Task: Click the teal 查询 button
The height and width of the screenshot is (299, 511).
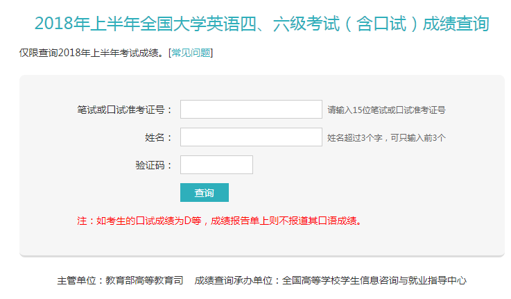Action: click(x=205, y=192)
